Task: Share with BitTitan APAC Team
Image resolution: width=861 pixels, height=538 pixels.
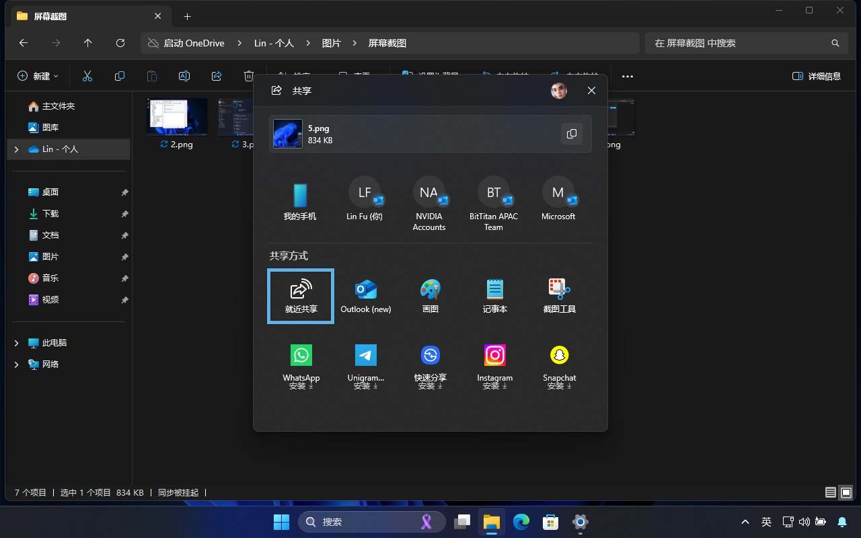Action: (494, 204)
